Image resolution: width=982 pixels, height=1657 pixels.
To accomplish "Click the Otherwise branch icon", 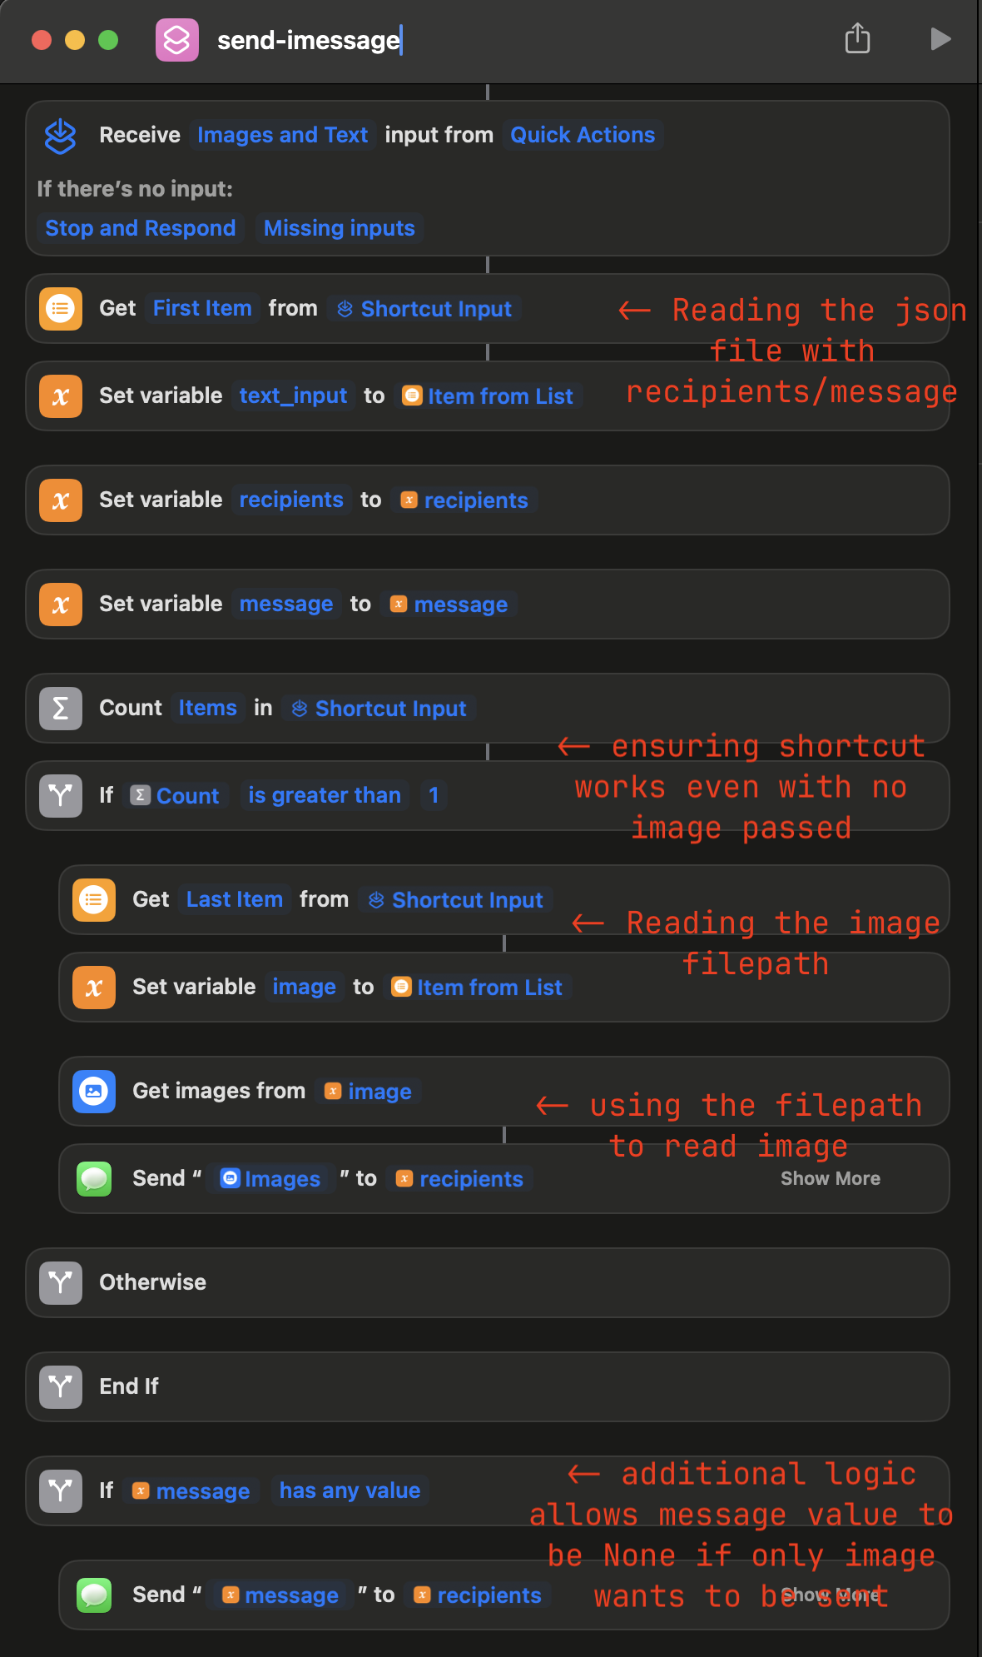I will [61, 1283].
